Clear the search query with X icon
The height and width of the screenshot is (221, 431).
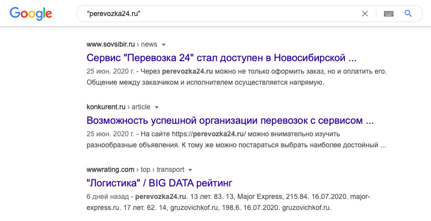365,14
